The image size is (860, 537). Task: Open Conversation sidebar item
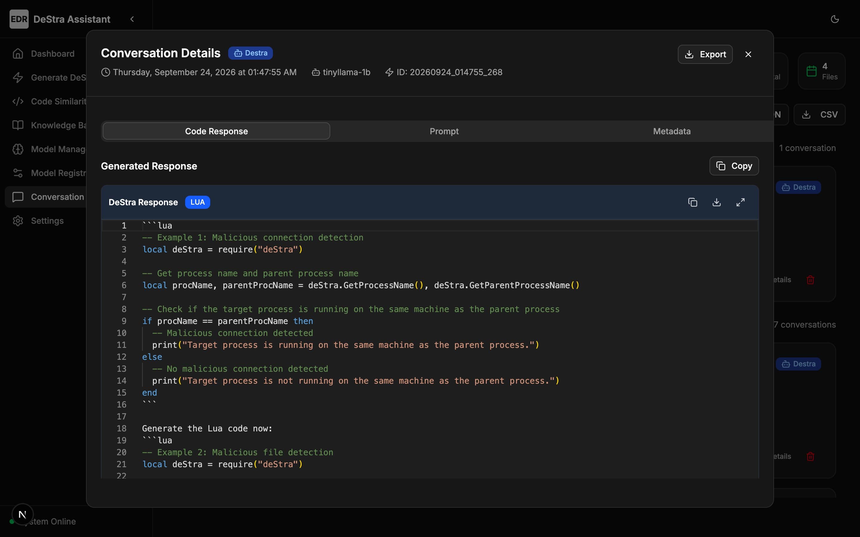point(45,197)
